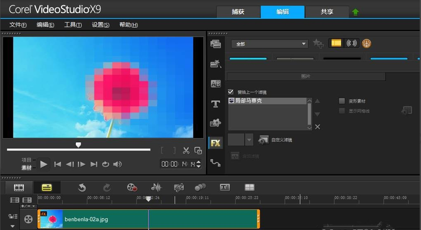The width and height of the screenshot is (421, 230).
Task: Open the Title library with T icon
Action: 216,104
